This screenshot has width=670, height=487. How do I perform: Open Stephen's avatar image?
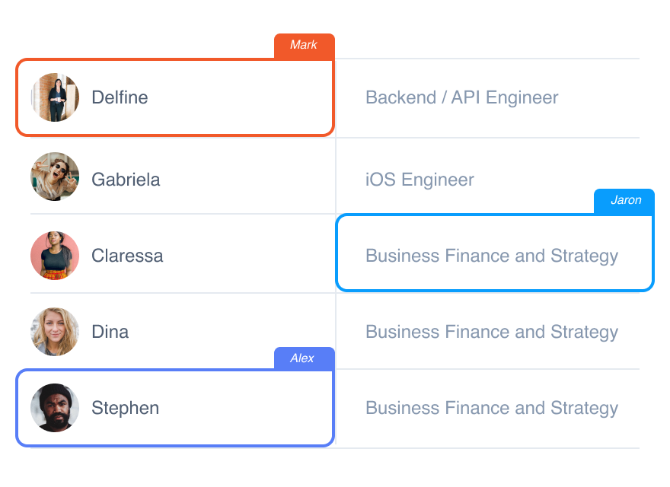coord(55,408)
